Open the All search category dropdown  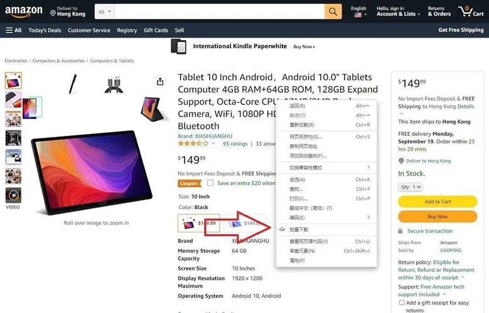click(104, 11)
